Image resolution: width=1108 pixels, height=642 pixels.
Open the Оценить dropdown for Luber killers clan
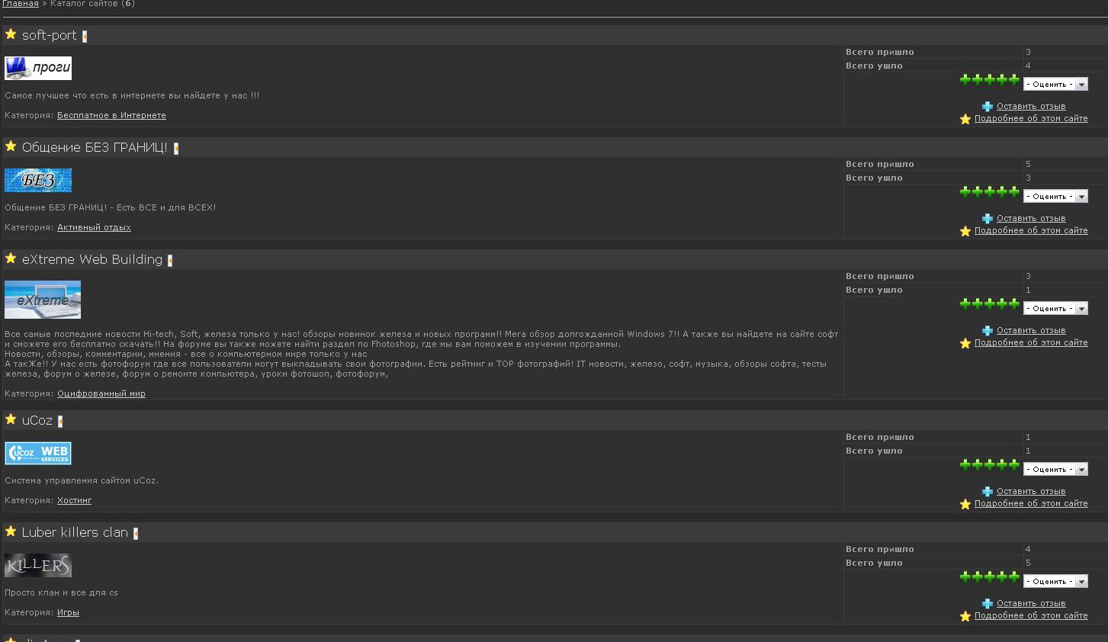point(1055,582)
